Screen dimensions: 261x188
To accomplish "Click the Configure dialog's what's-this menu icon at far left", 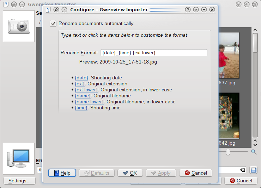I will pos(48,10).
